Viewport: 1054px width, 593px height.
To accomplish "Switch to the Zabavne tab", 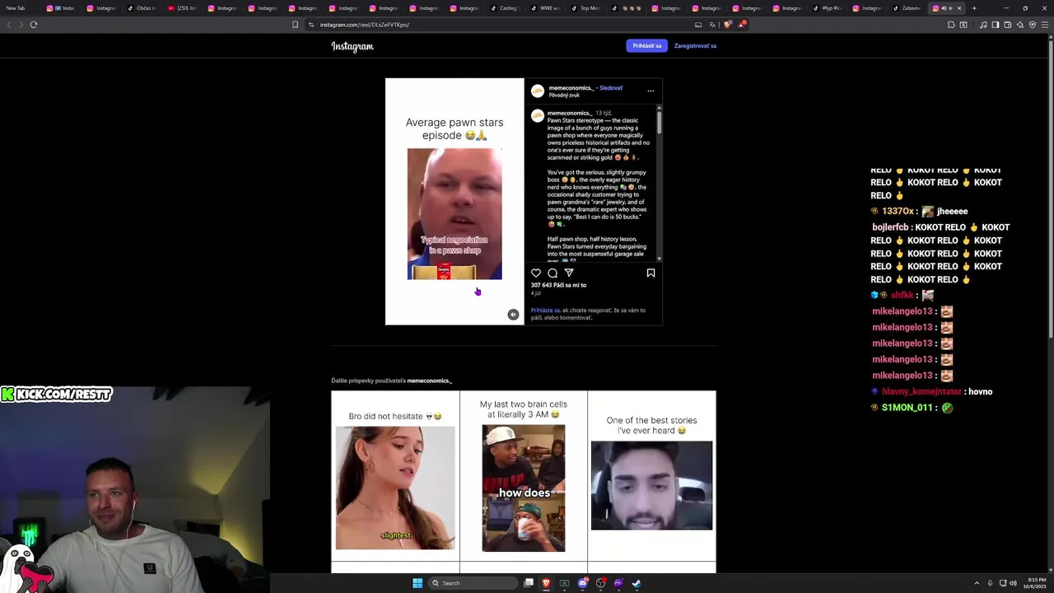I will coord(907,8).
